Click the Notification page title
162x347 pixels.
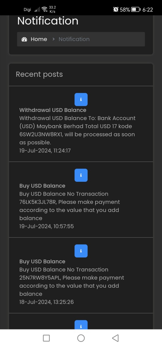(x=48, y=21)
